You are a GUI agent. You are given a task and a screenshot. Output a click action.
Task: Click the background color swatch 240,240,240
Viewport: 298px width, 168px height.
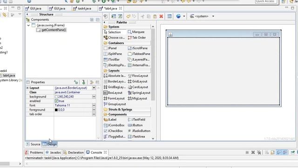click(56, 97)
